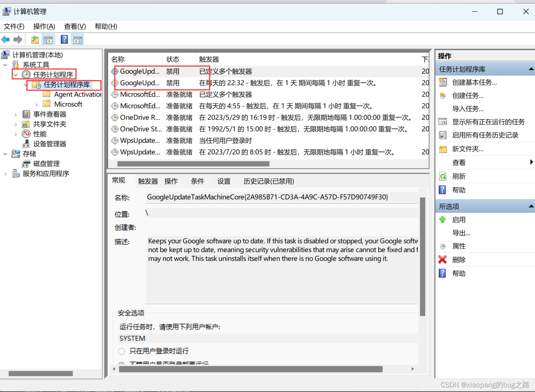535x392 pixels.
Task: Click 导入任务... in actions pane
Action: tap(468, 109)
